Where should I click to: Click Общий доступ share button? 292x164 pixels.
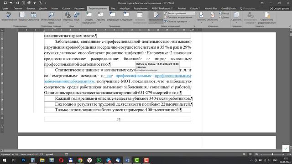click(x=280, y=9)
